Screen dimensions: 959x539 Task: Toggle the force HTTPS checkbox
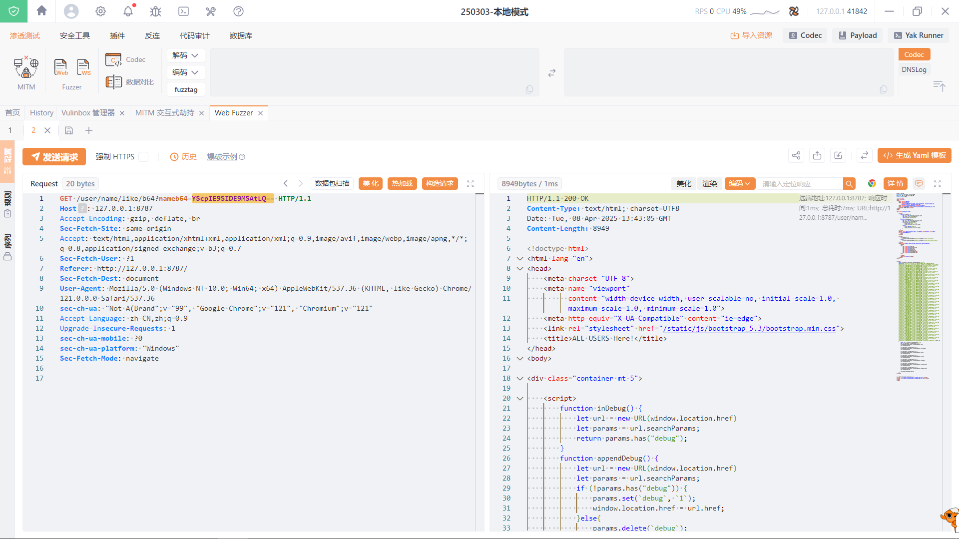point(143,157)
